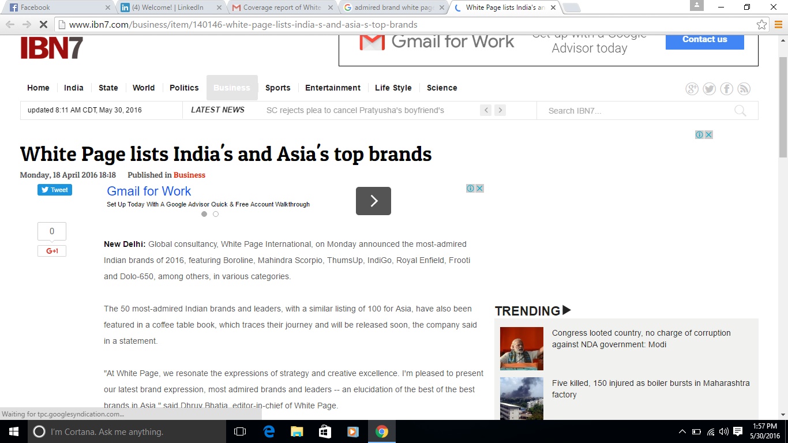Viewport: 788px width, 443px height.
Task: Open the World menu item
Action: (x=144, y=88)
